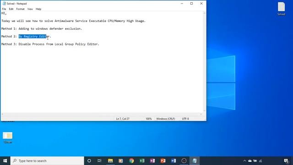Open the Action Center notifications icon
The image size is (293, 165).
click(286, 161)
